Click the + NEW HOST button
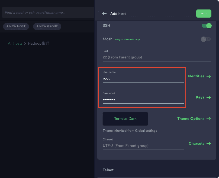Viewport: 219px width, 178px height. pos(16,26)
